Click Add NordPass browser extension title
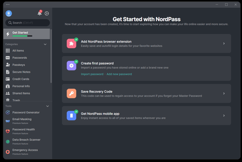This screenshot has width=242, height=162. pyautogui.click(x=106, y=41)
